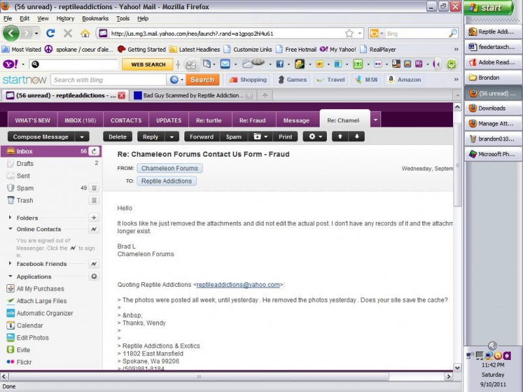Open the Facebook icon in Yahoo toolbar
This screenshot has height=392, width=523.
click(280, 64)
